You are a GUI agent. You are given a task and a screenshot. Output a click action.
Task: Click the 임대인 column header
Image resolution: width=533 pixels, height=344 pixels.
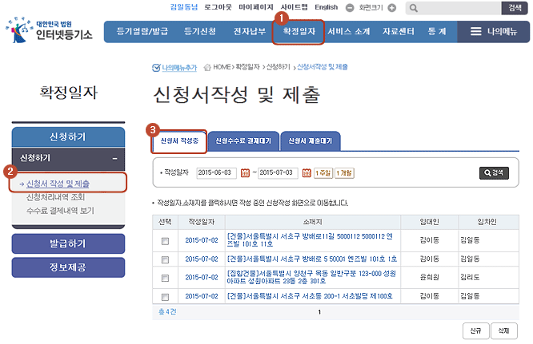click(x=429, y=222)
